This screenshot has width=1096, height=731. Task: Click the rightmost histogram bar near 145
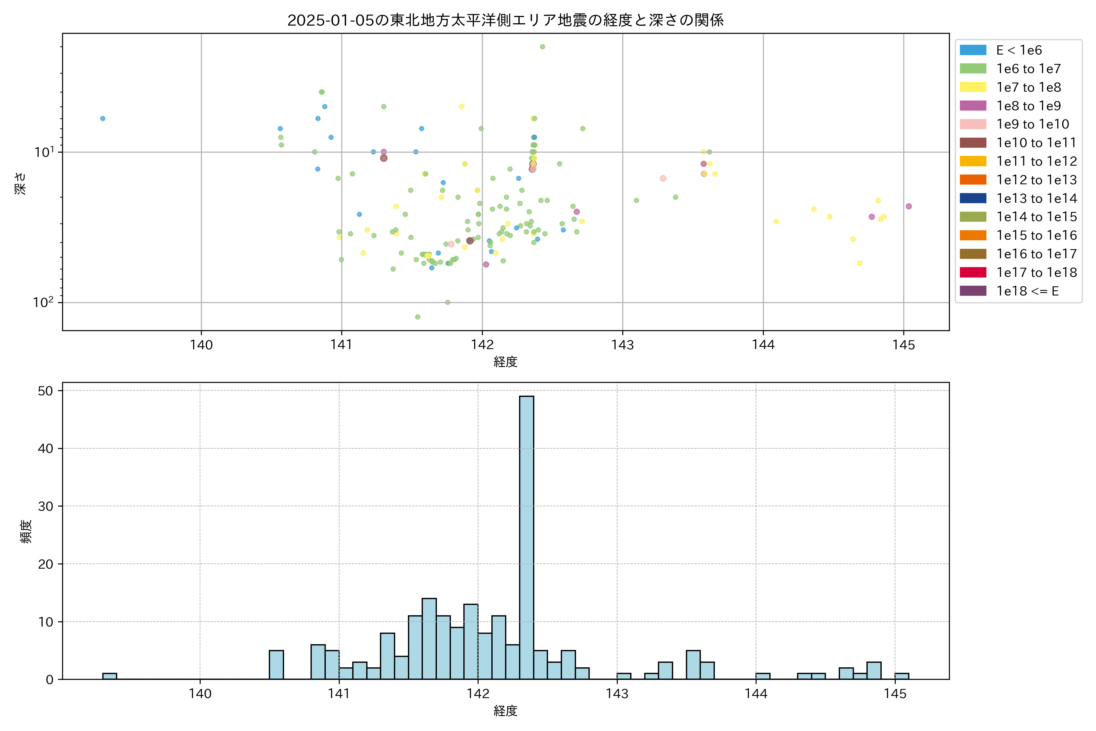point(901,676)
